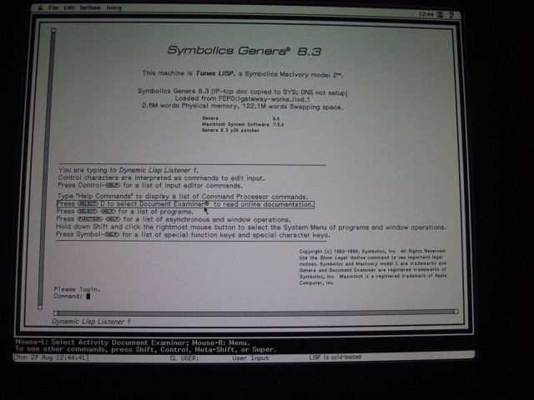Click 'Mouse-L: Select Activity Document Examiner' documentation line
This screenshot has height=400, width=534.
pos(133,342)
